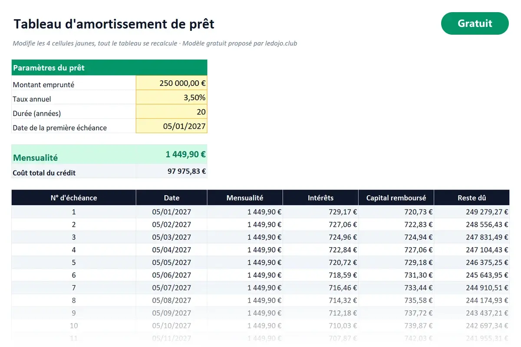Select the date cell 05/09/2027
521x347 pixels.
click(x=171, y=312)
